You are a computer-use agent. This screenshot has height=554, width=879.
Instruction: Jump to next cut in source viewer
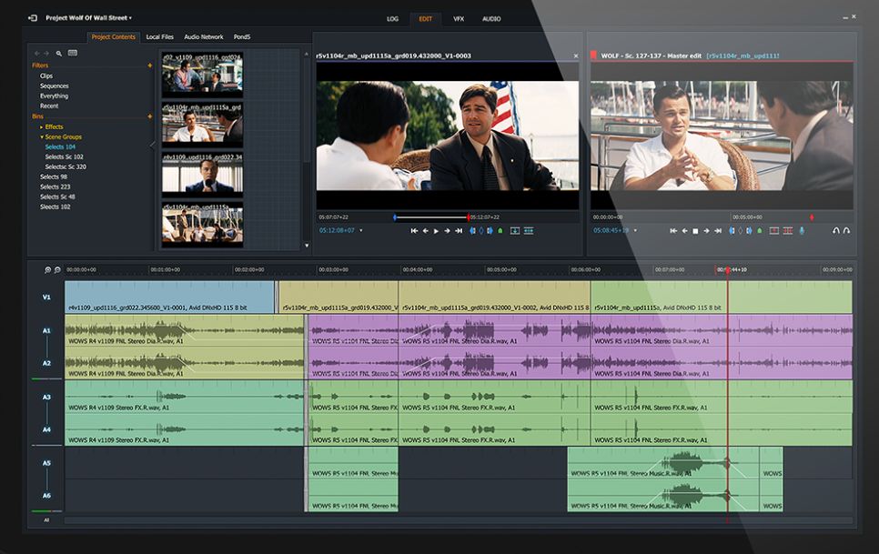(459, 231)
